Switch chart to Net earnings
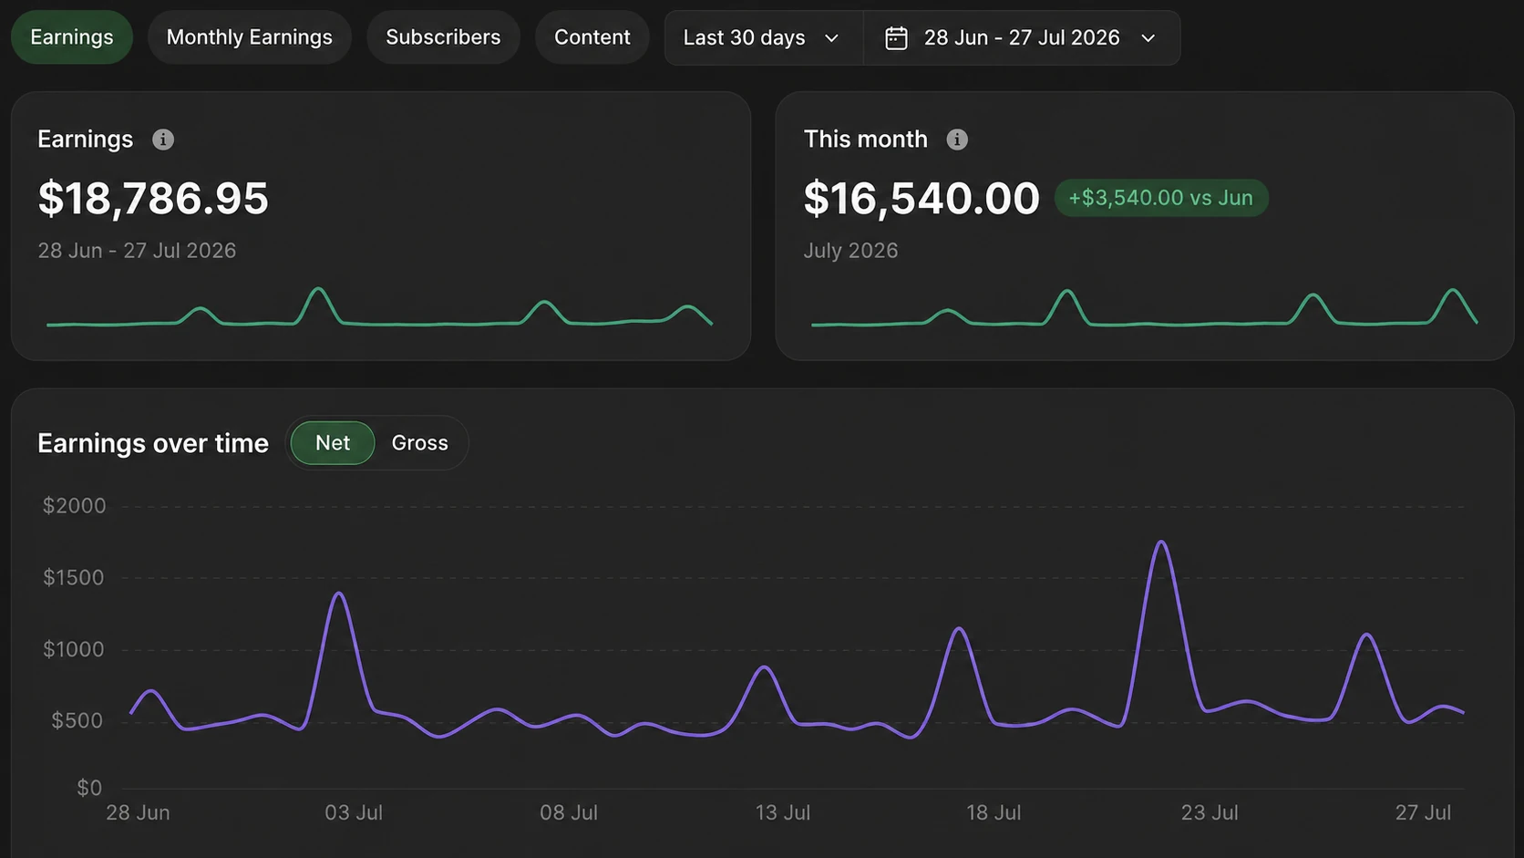 (333, 443)
